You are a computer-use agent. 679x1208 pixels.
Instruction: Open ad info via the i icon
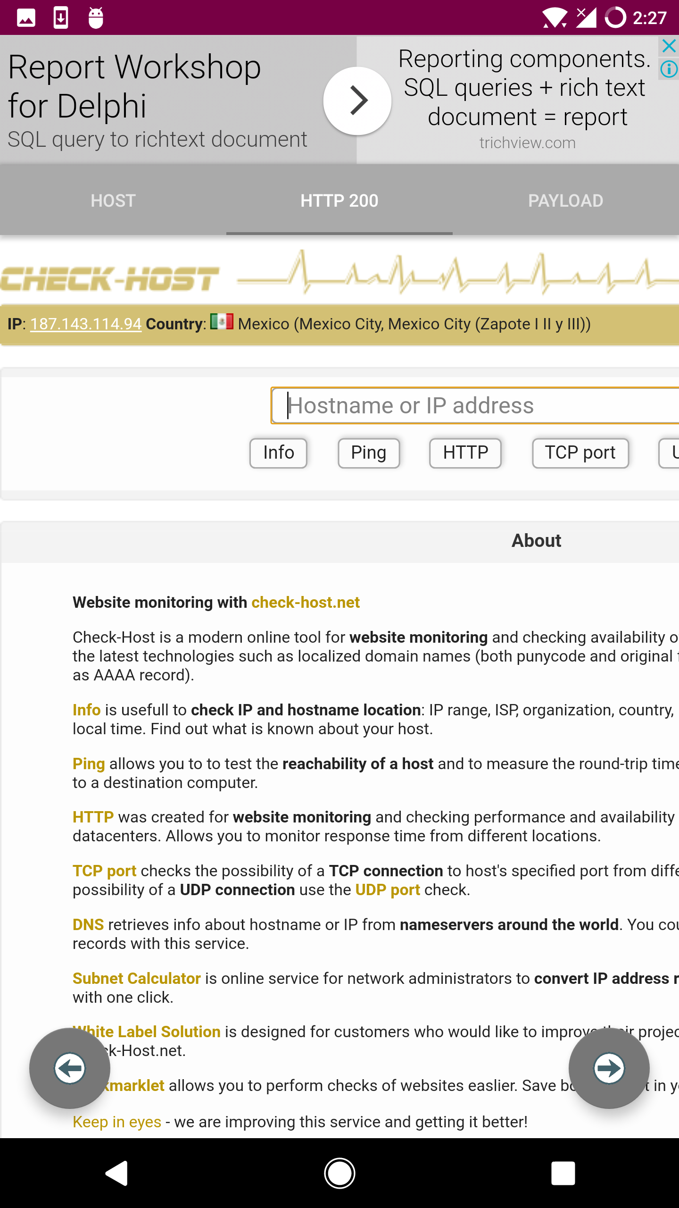(669, 69)
